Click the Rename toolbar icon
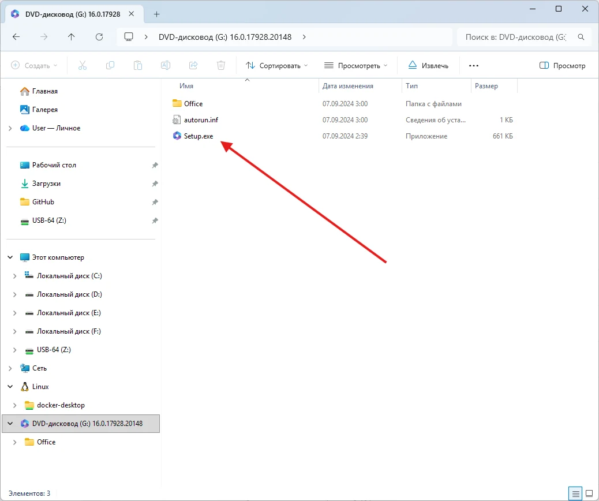The height and width of the screenshot is (501, 599). coord(166,65)
